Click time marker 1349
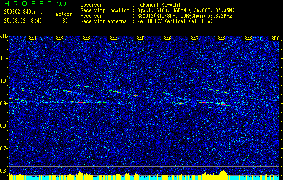Image resolution: width=283 pixels, height=180 pixels. 247,39
